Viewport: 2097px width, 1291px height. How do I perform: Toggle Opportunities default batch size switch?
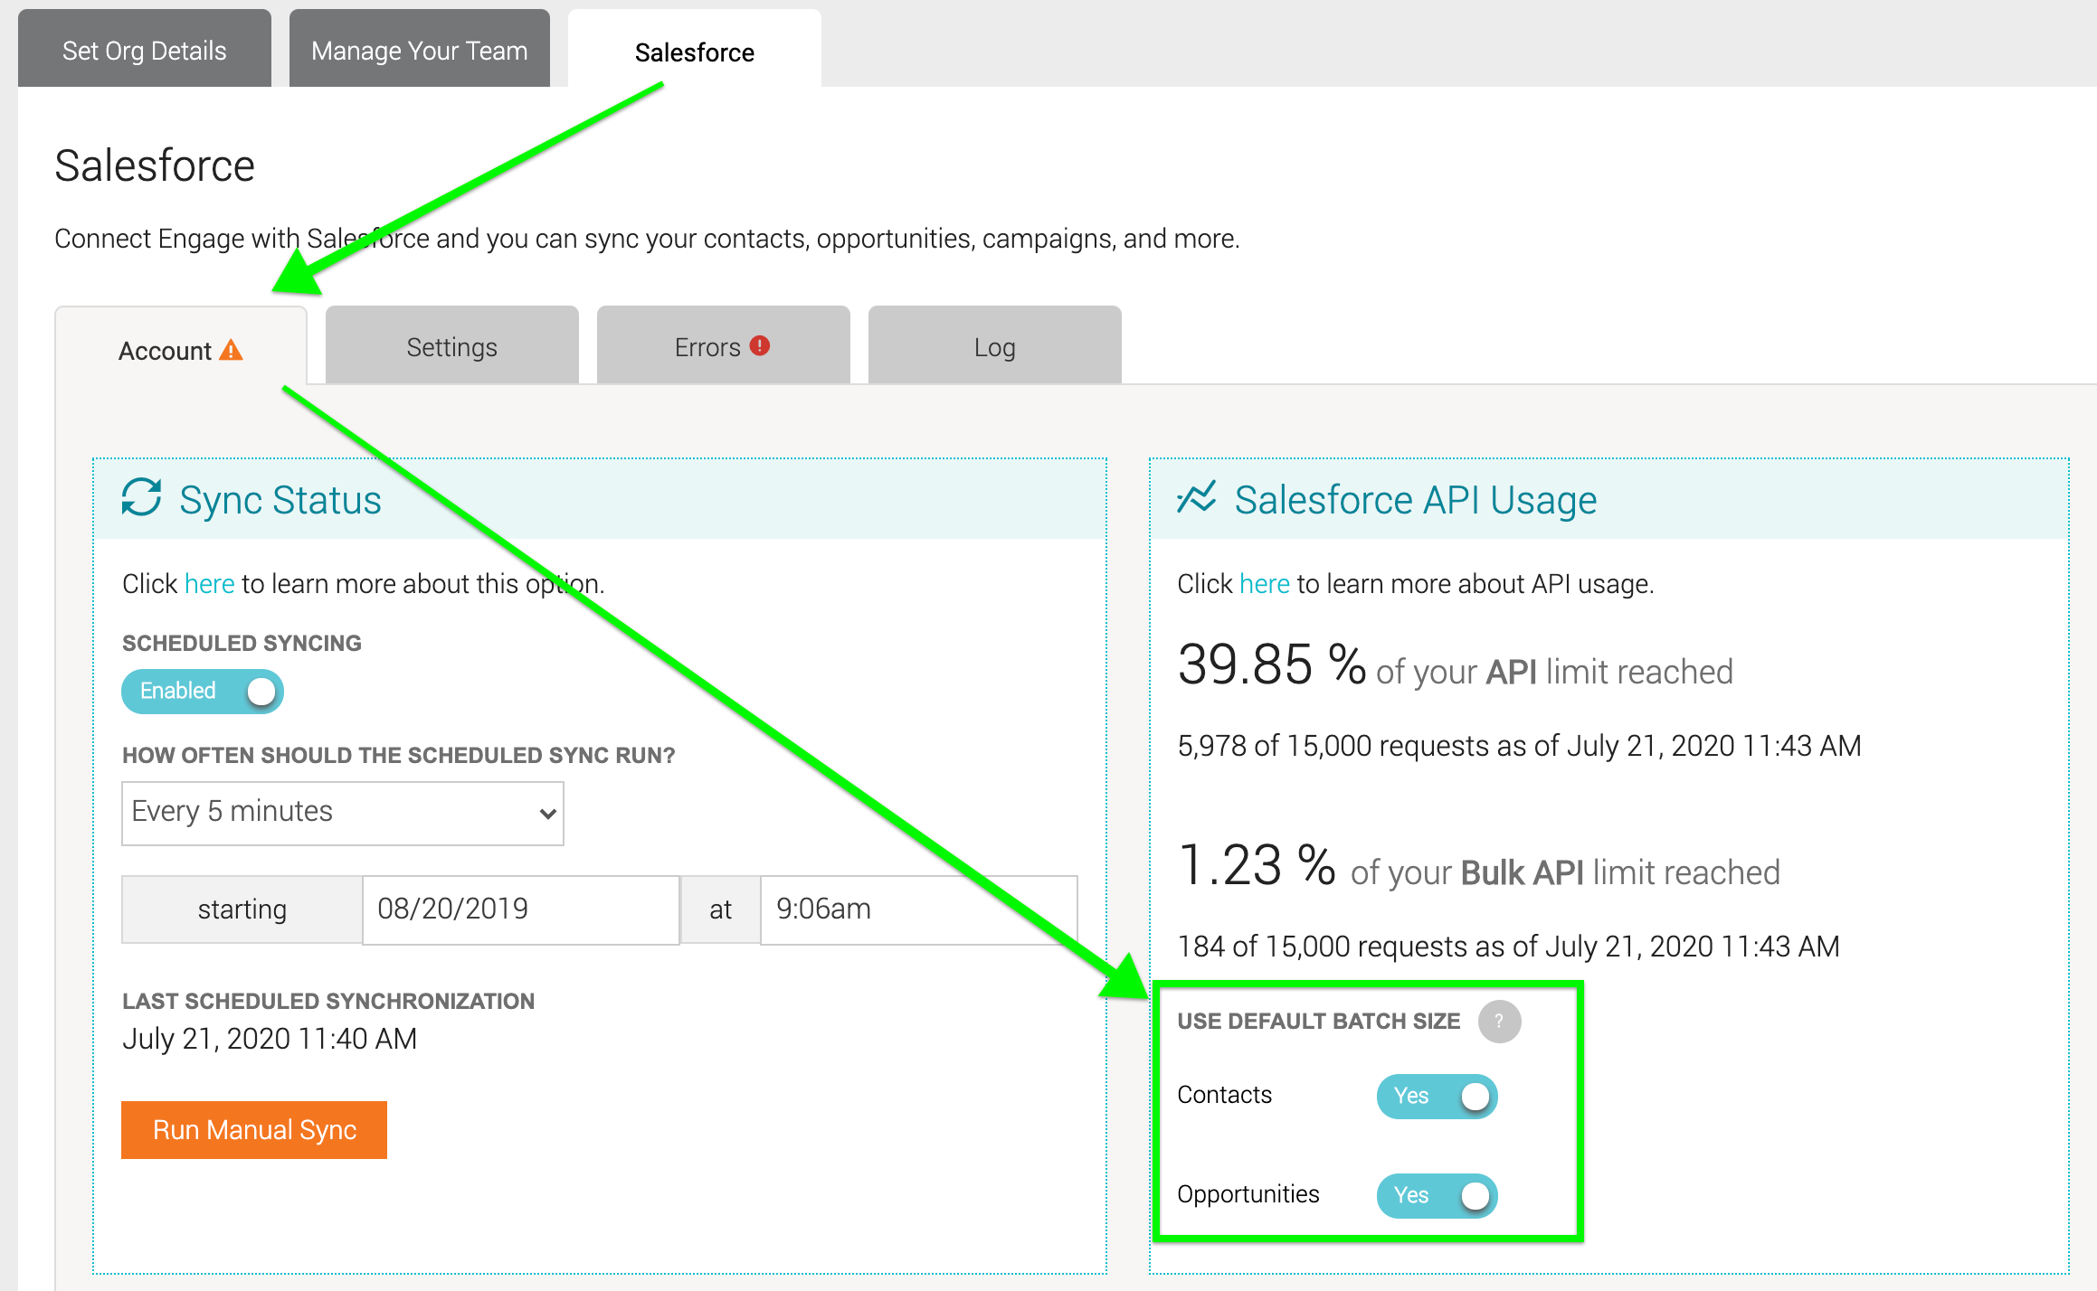[x=1437, y=1196]
